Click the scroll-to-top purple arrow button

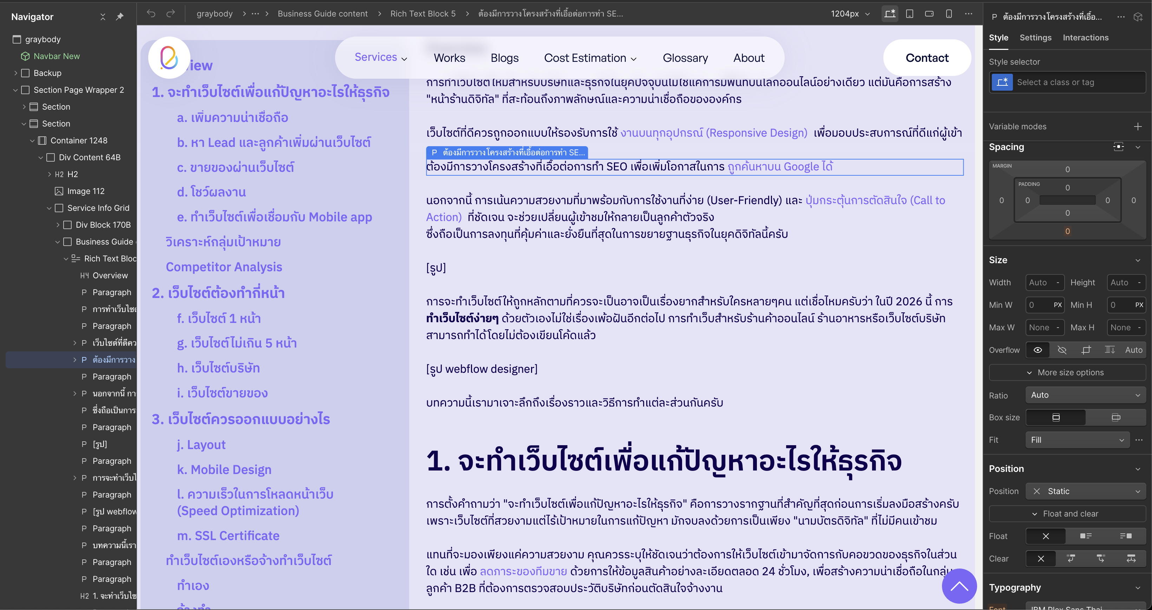(959, 586)
